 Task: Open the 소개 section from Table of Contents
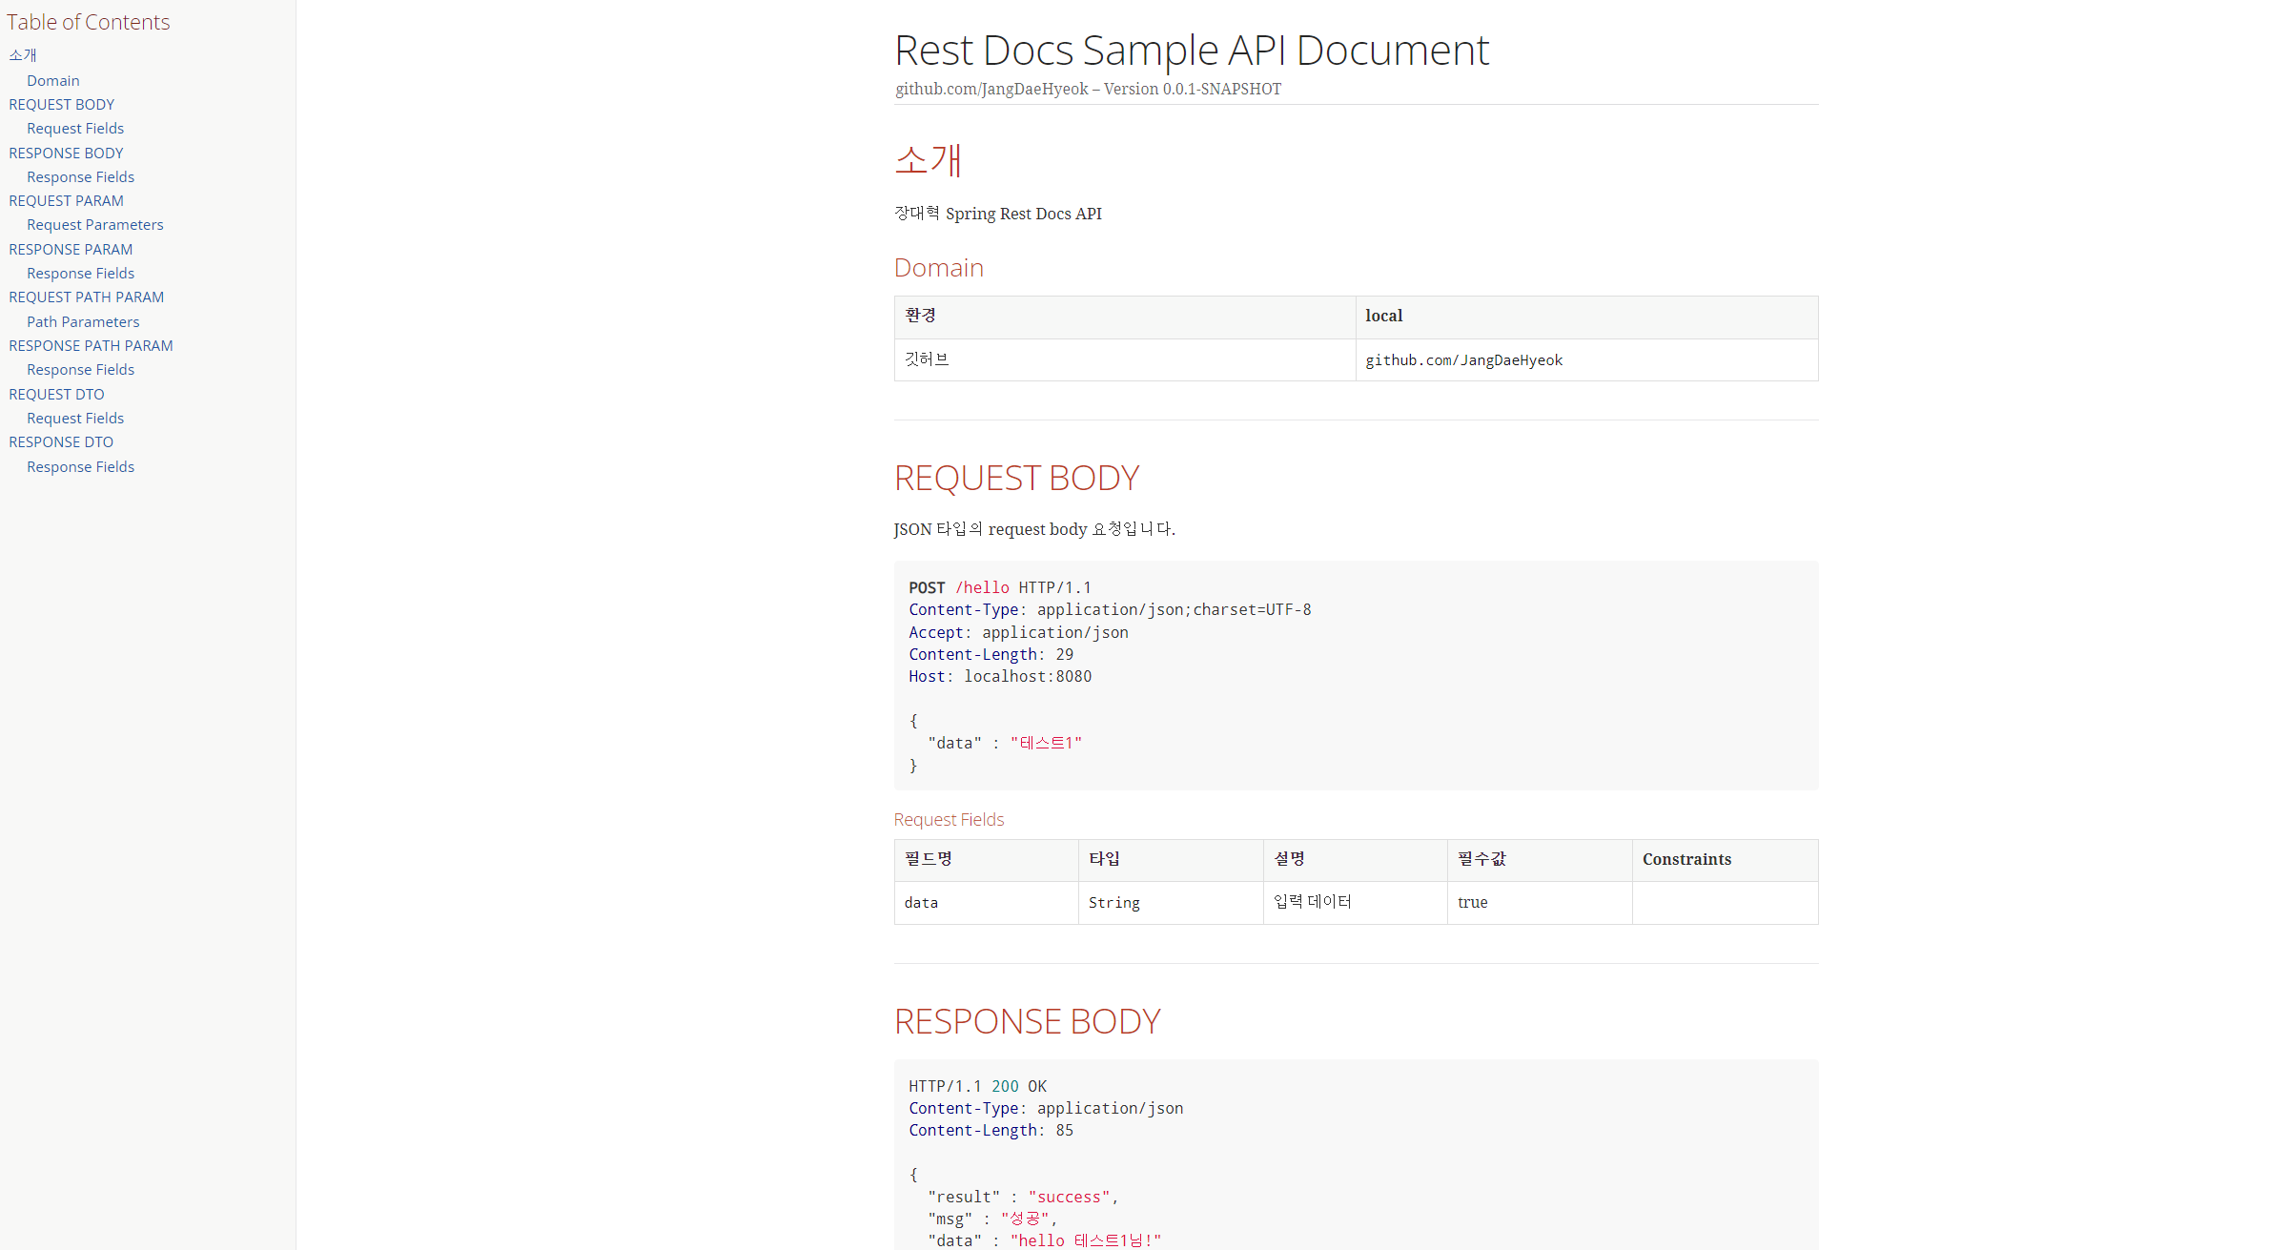tap(22, 55)
